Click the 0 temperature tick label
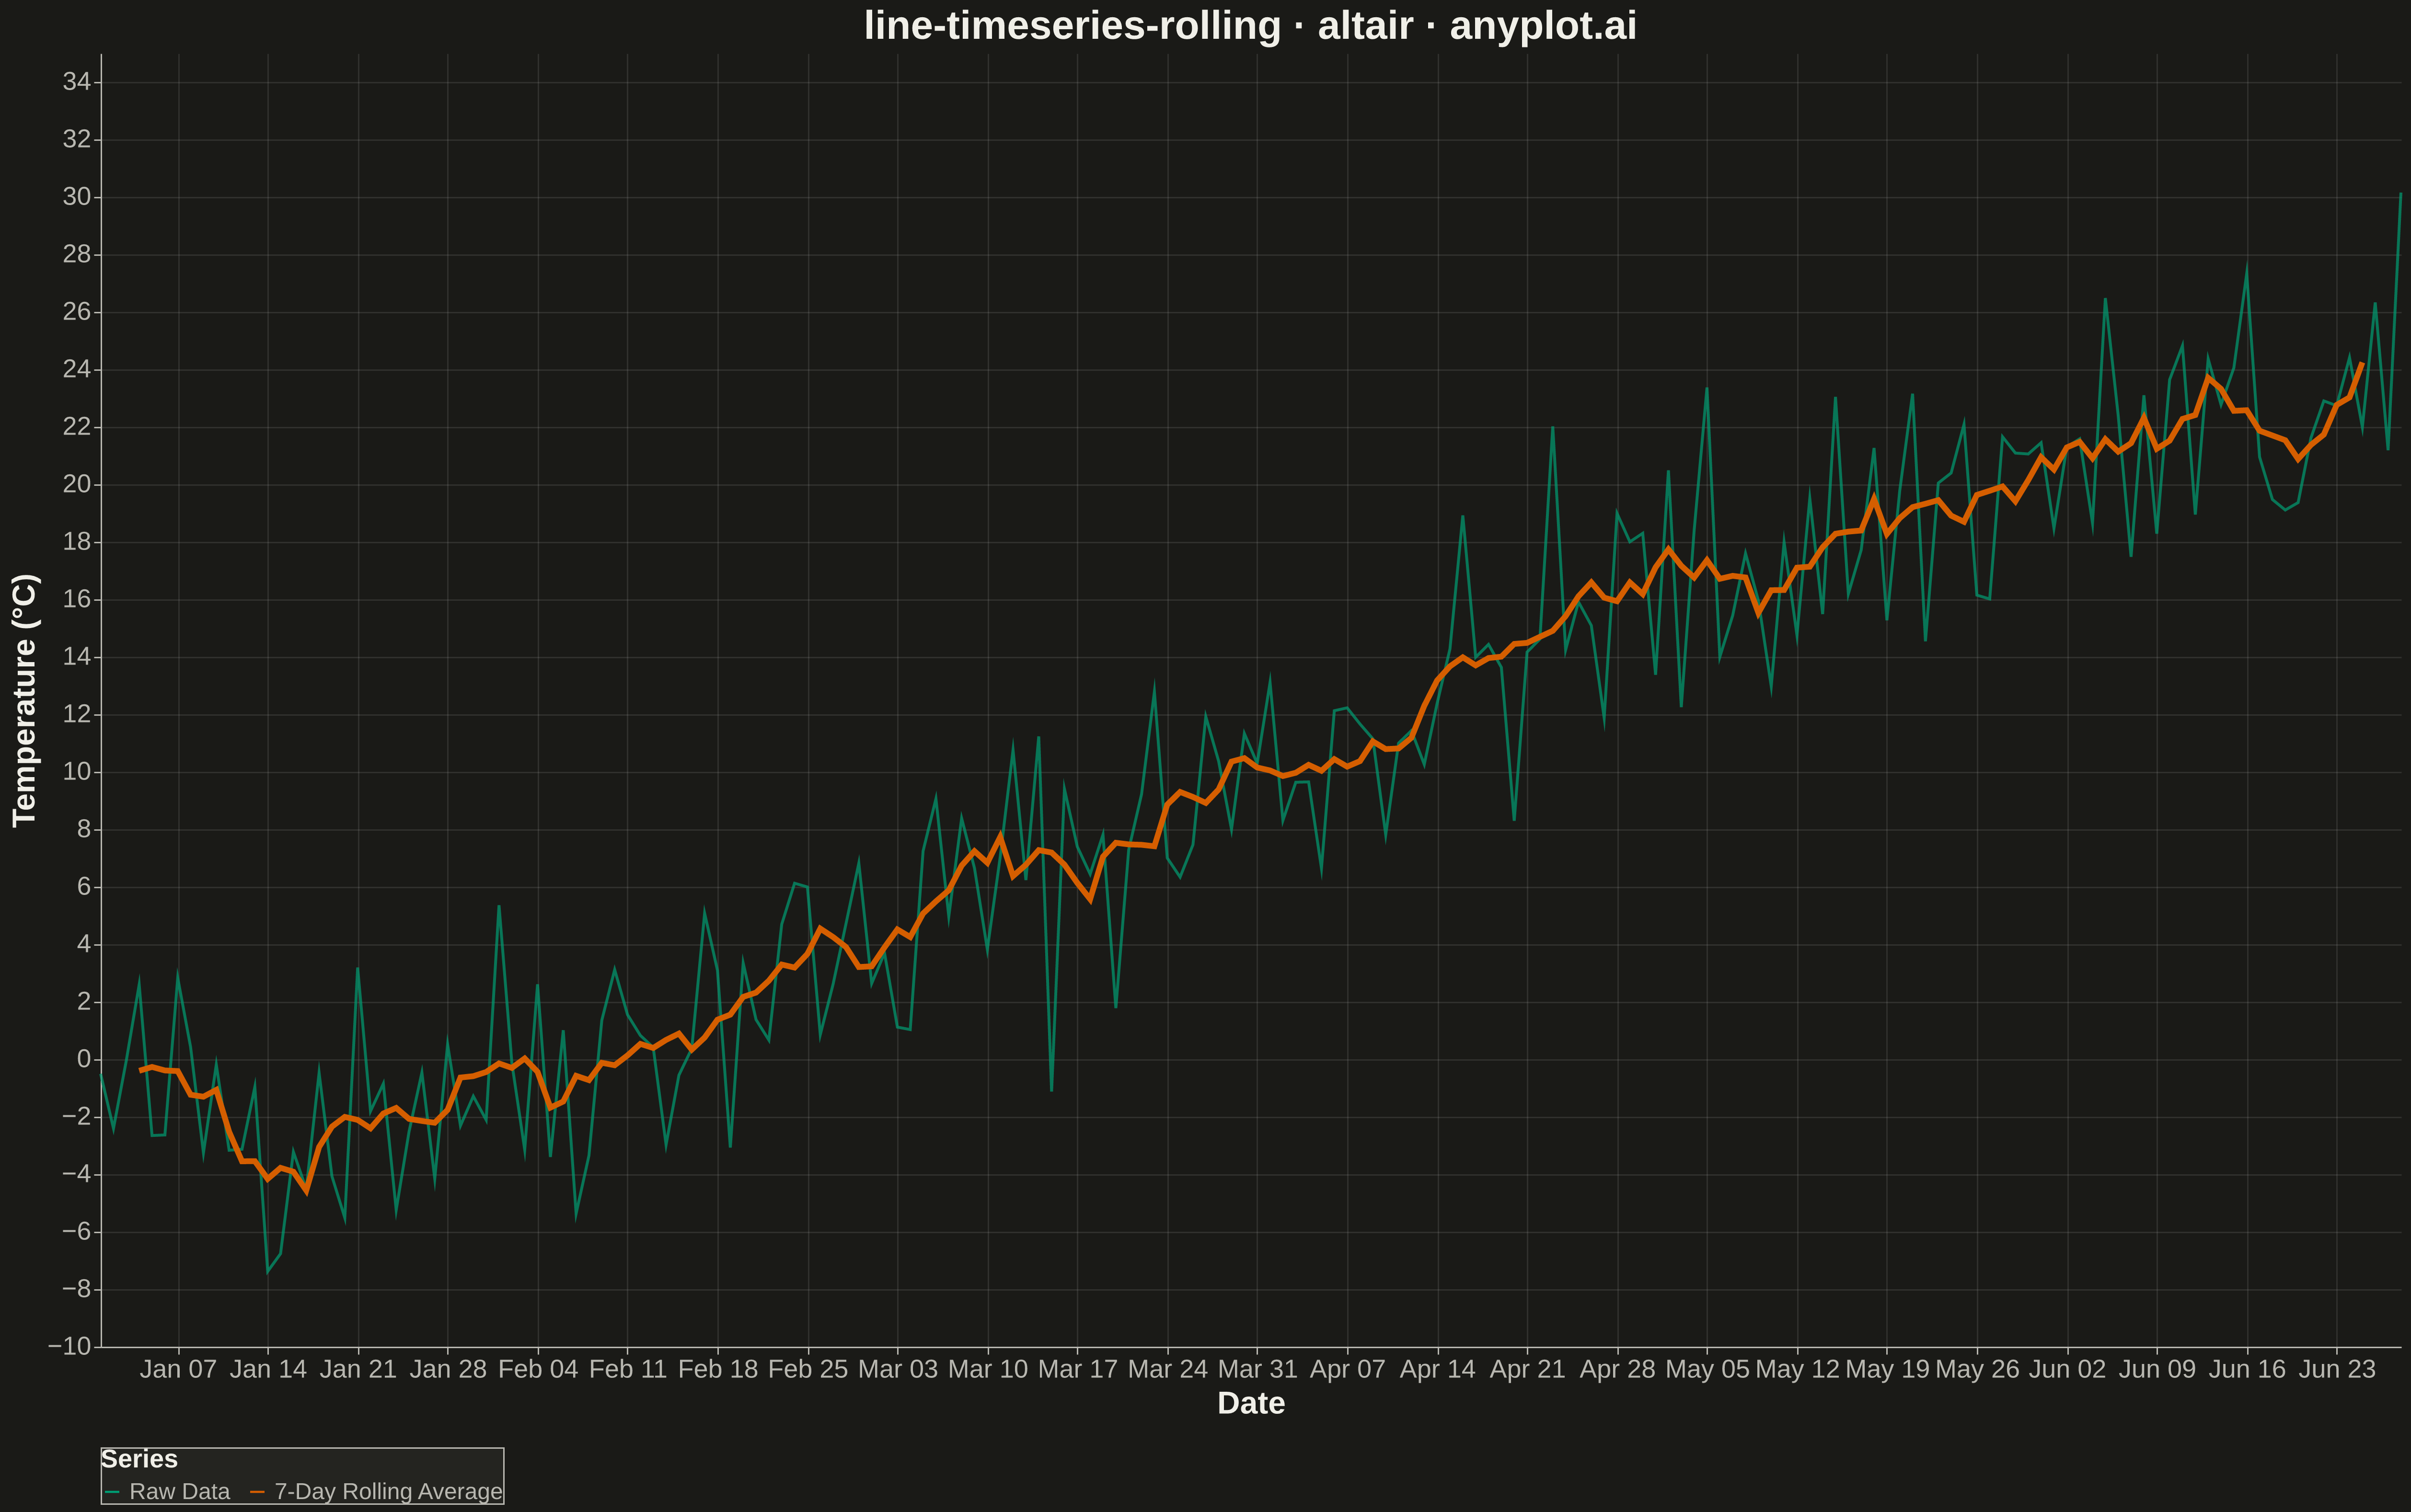 (x=84, y=1059)
